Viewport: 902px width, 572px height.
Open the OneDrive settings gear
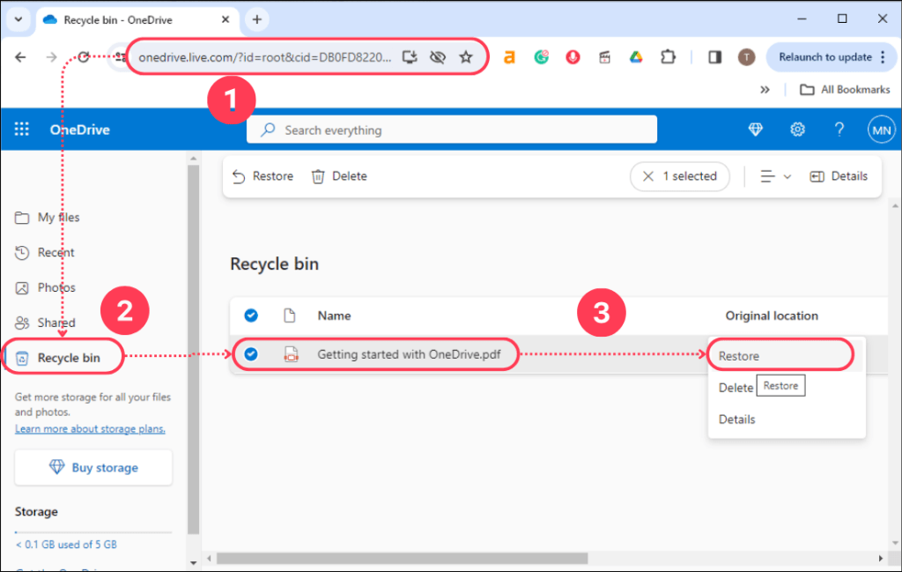(x=797, y=129)
